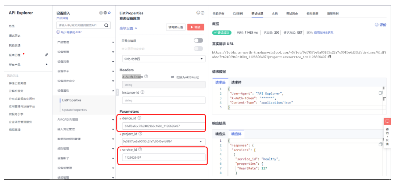The image size is (396, 184).
Task: Expand the 设备影子 category
Action: coord(113,158)
